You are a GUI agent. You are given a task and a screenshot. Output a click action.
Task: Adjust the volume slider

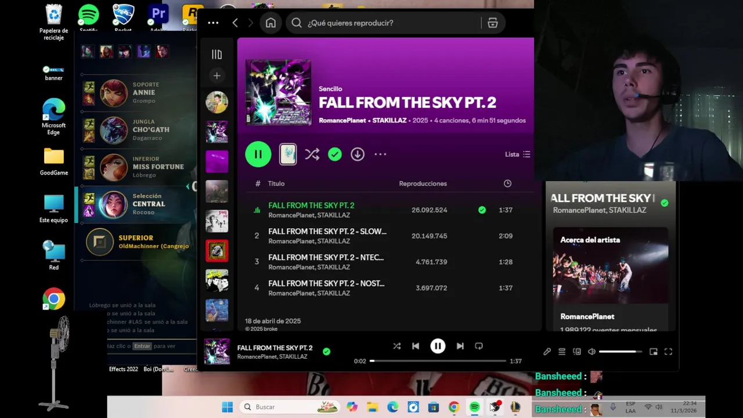point(621,351)
